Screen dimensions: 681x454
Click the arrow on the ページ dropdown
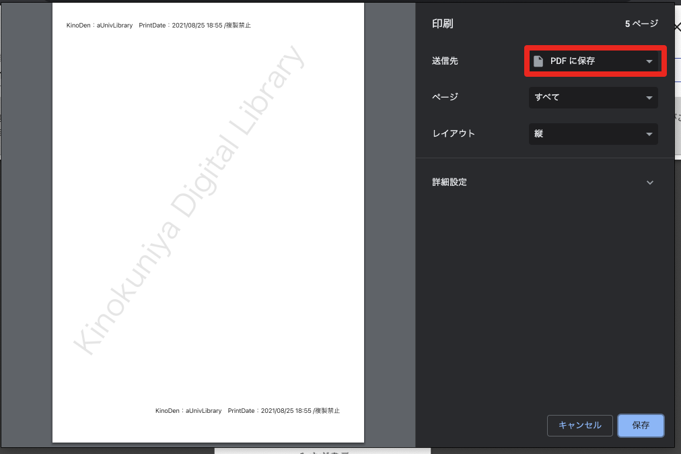(649, 98)
